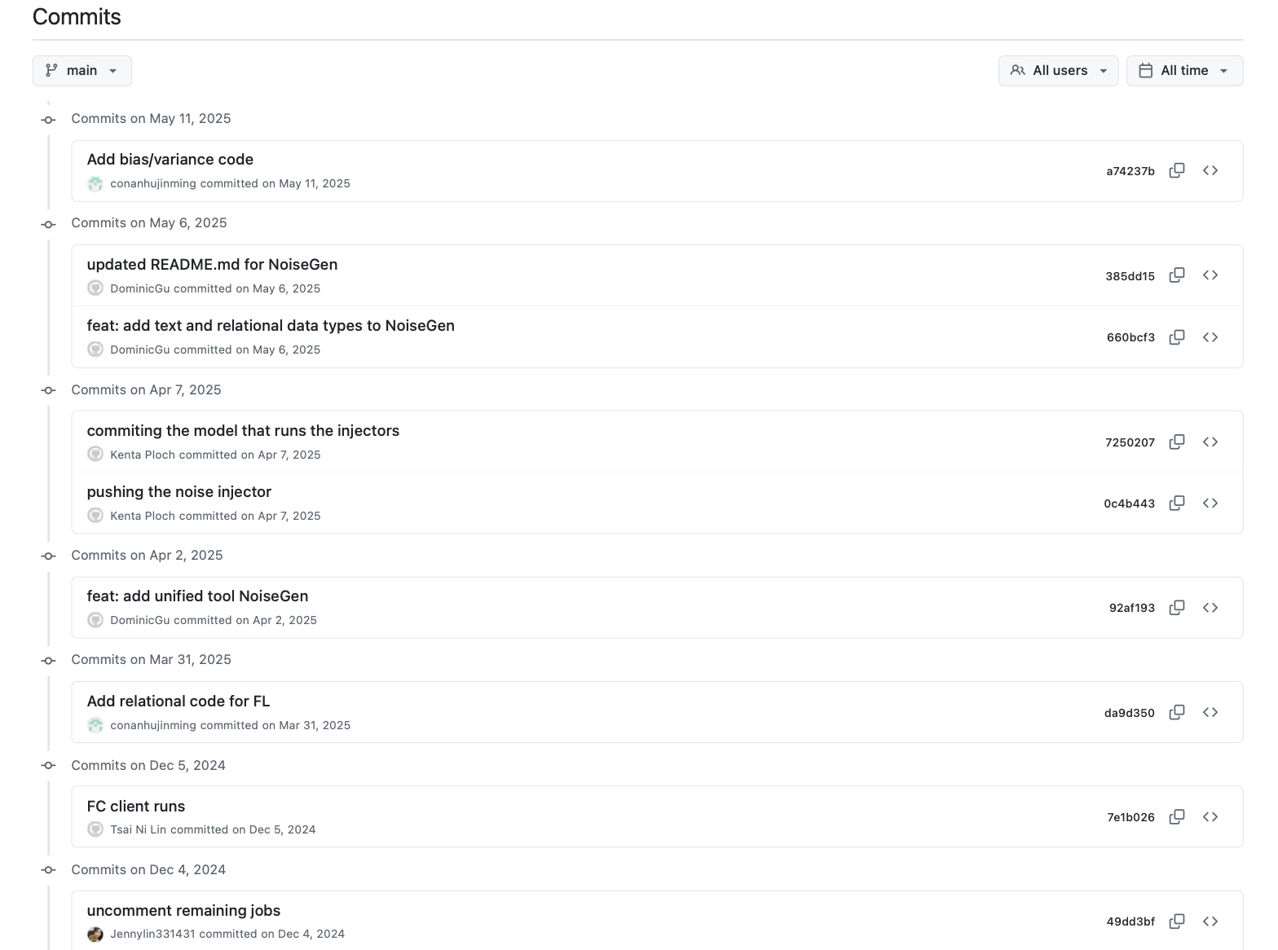Open "updated README.md for NoiseGen" commit

tap(212, 265)
